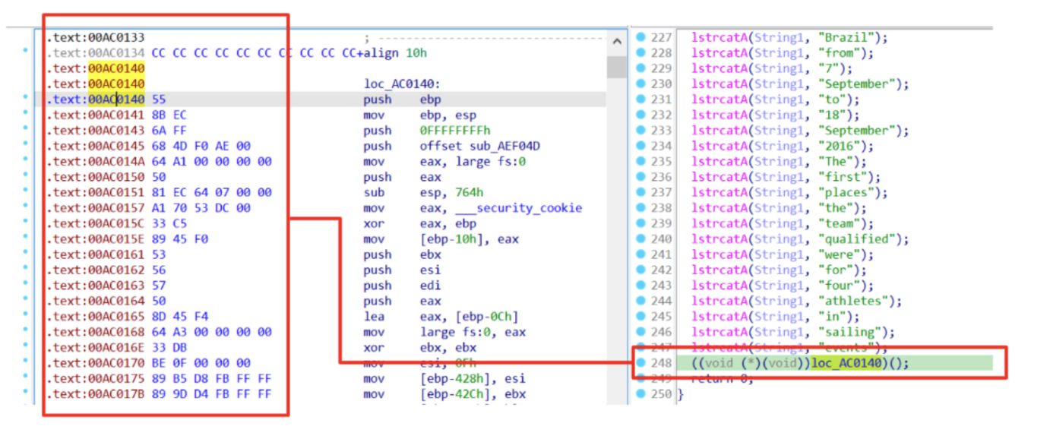
Task: Select address .text:00AC0151
Action: pos(96,192)
